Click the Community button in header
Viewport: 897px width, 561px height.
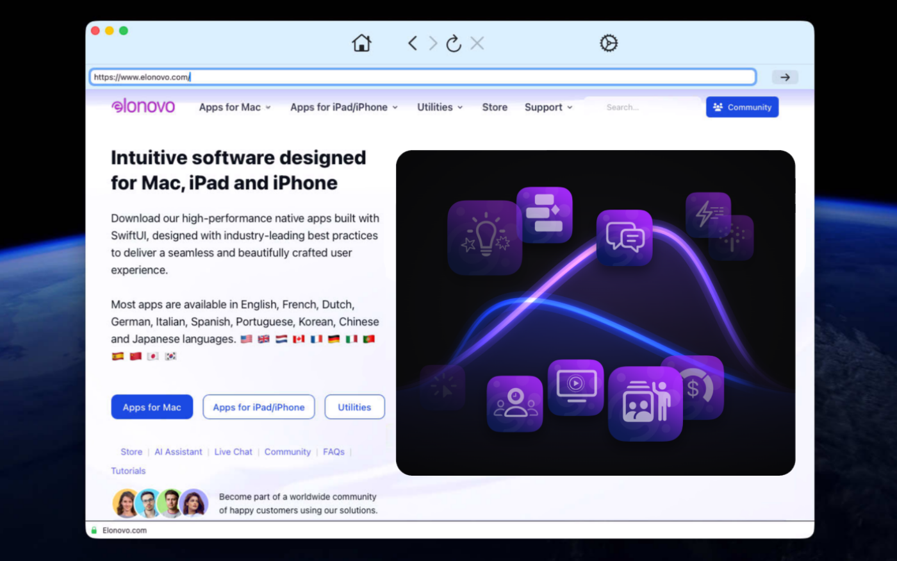coord(742,107)
